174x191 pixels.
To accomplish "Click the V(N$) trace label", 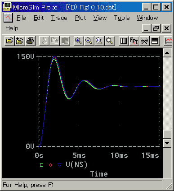I will pos(76,164).
